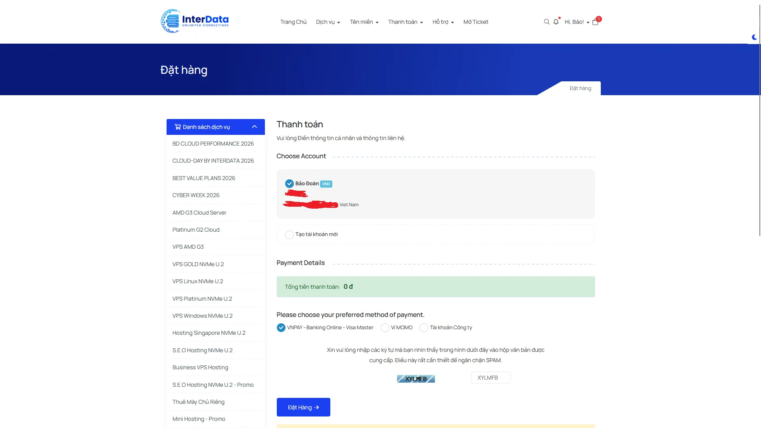This screenshot has width=761, height=428.
Task: Click the Đặt Hàng button
Action: point(303,407)
